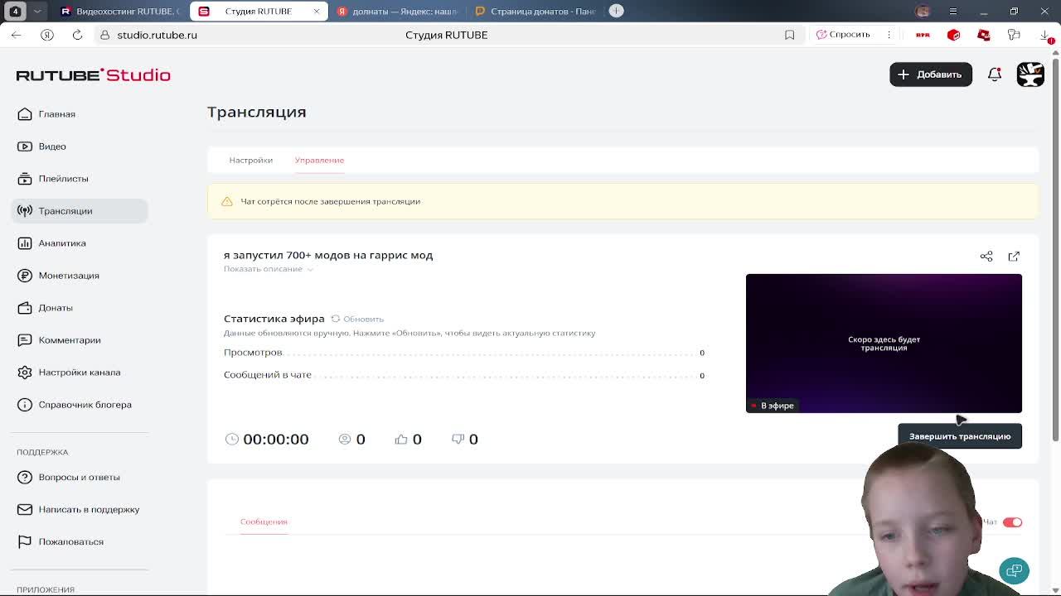The width and height of the screenshot is (1061, 596).
Task: Click the RUTUBE Studio logo
Action: click(94, 74)
